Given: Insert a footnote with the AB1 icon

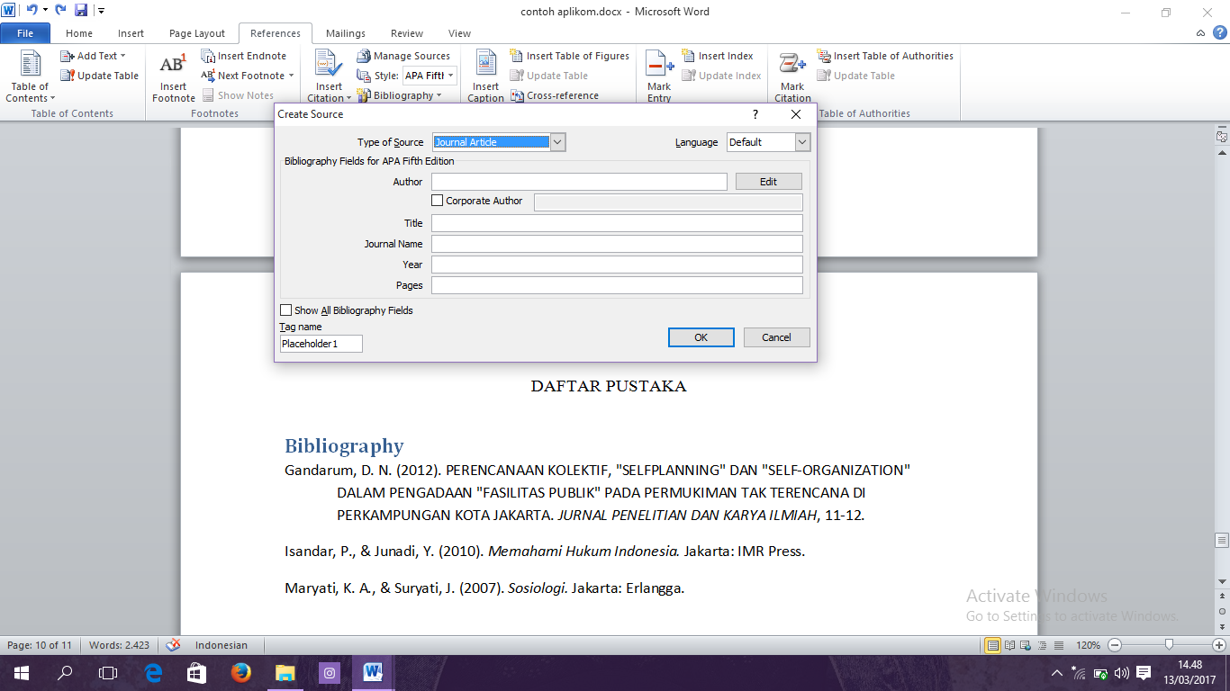Looking at the screenshot, I should [x=172, y=74].
